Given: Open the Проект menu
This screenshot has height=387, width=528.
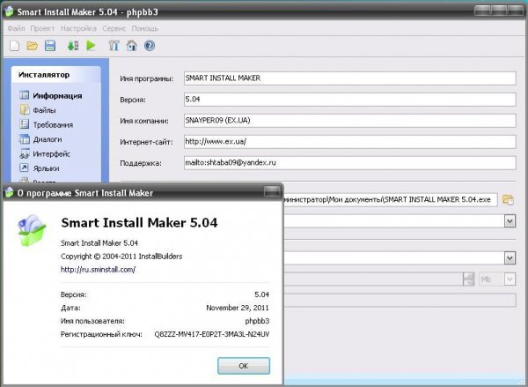Looking at the screenshot, I should [x=42, y=29].
